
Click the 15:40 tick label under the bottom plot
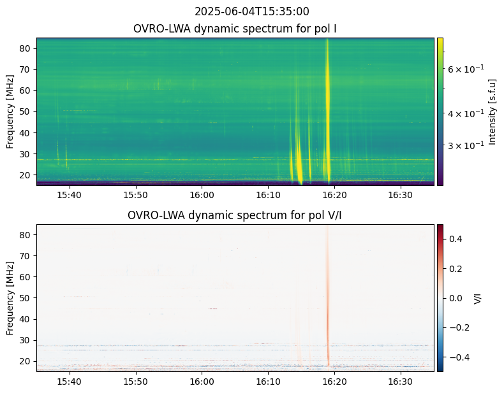point(69,381)
